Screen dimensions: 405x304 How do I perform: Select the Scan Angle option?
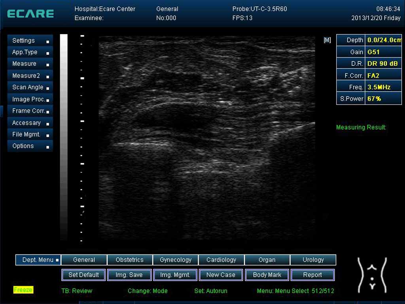click(30, 87)
